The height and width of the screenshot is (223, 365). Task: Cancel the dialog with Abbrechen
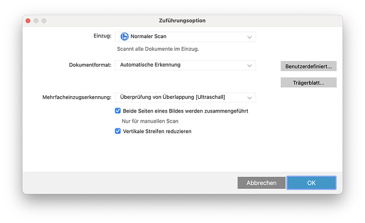pos(261,183)
